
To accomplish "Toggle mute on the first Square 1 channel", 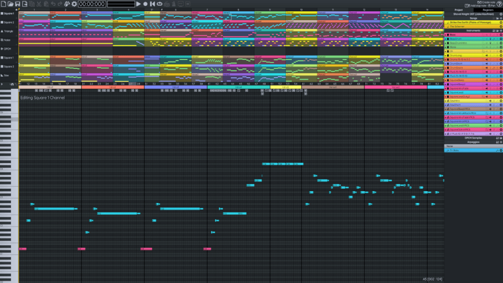I will pos(2,13).
